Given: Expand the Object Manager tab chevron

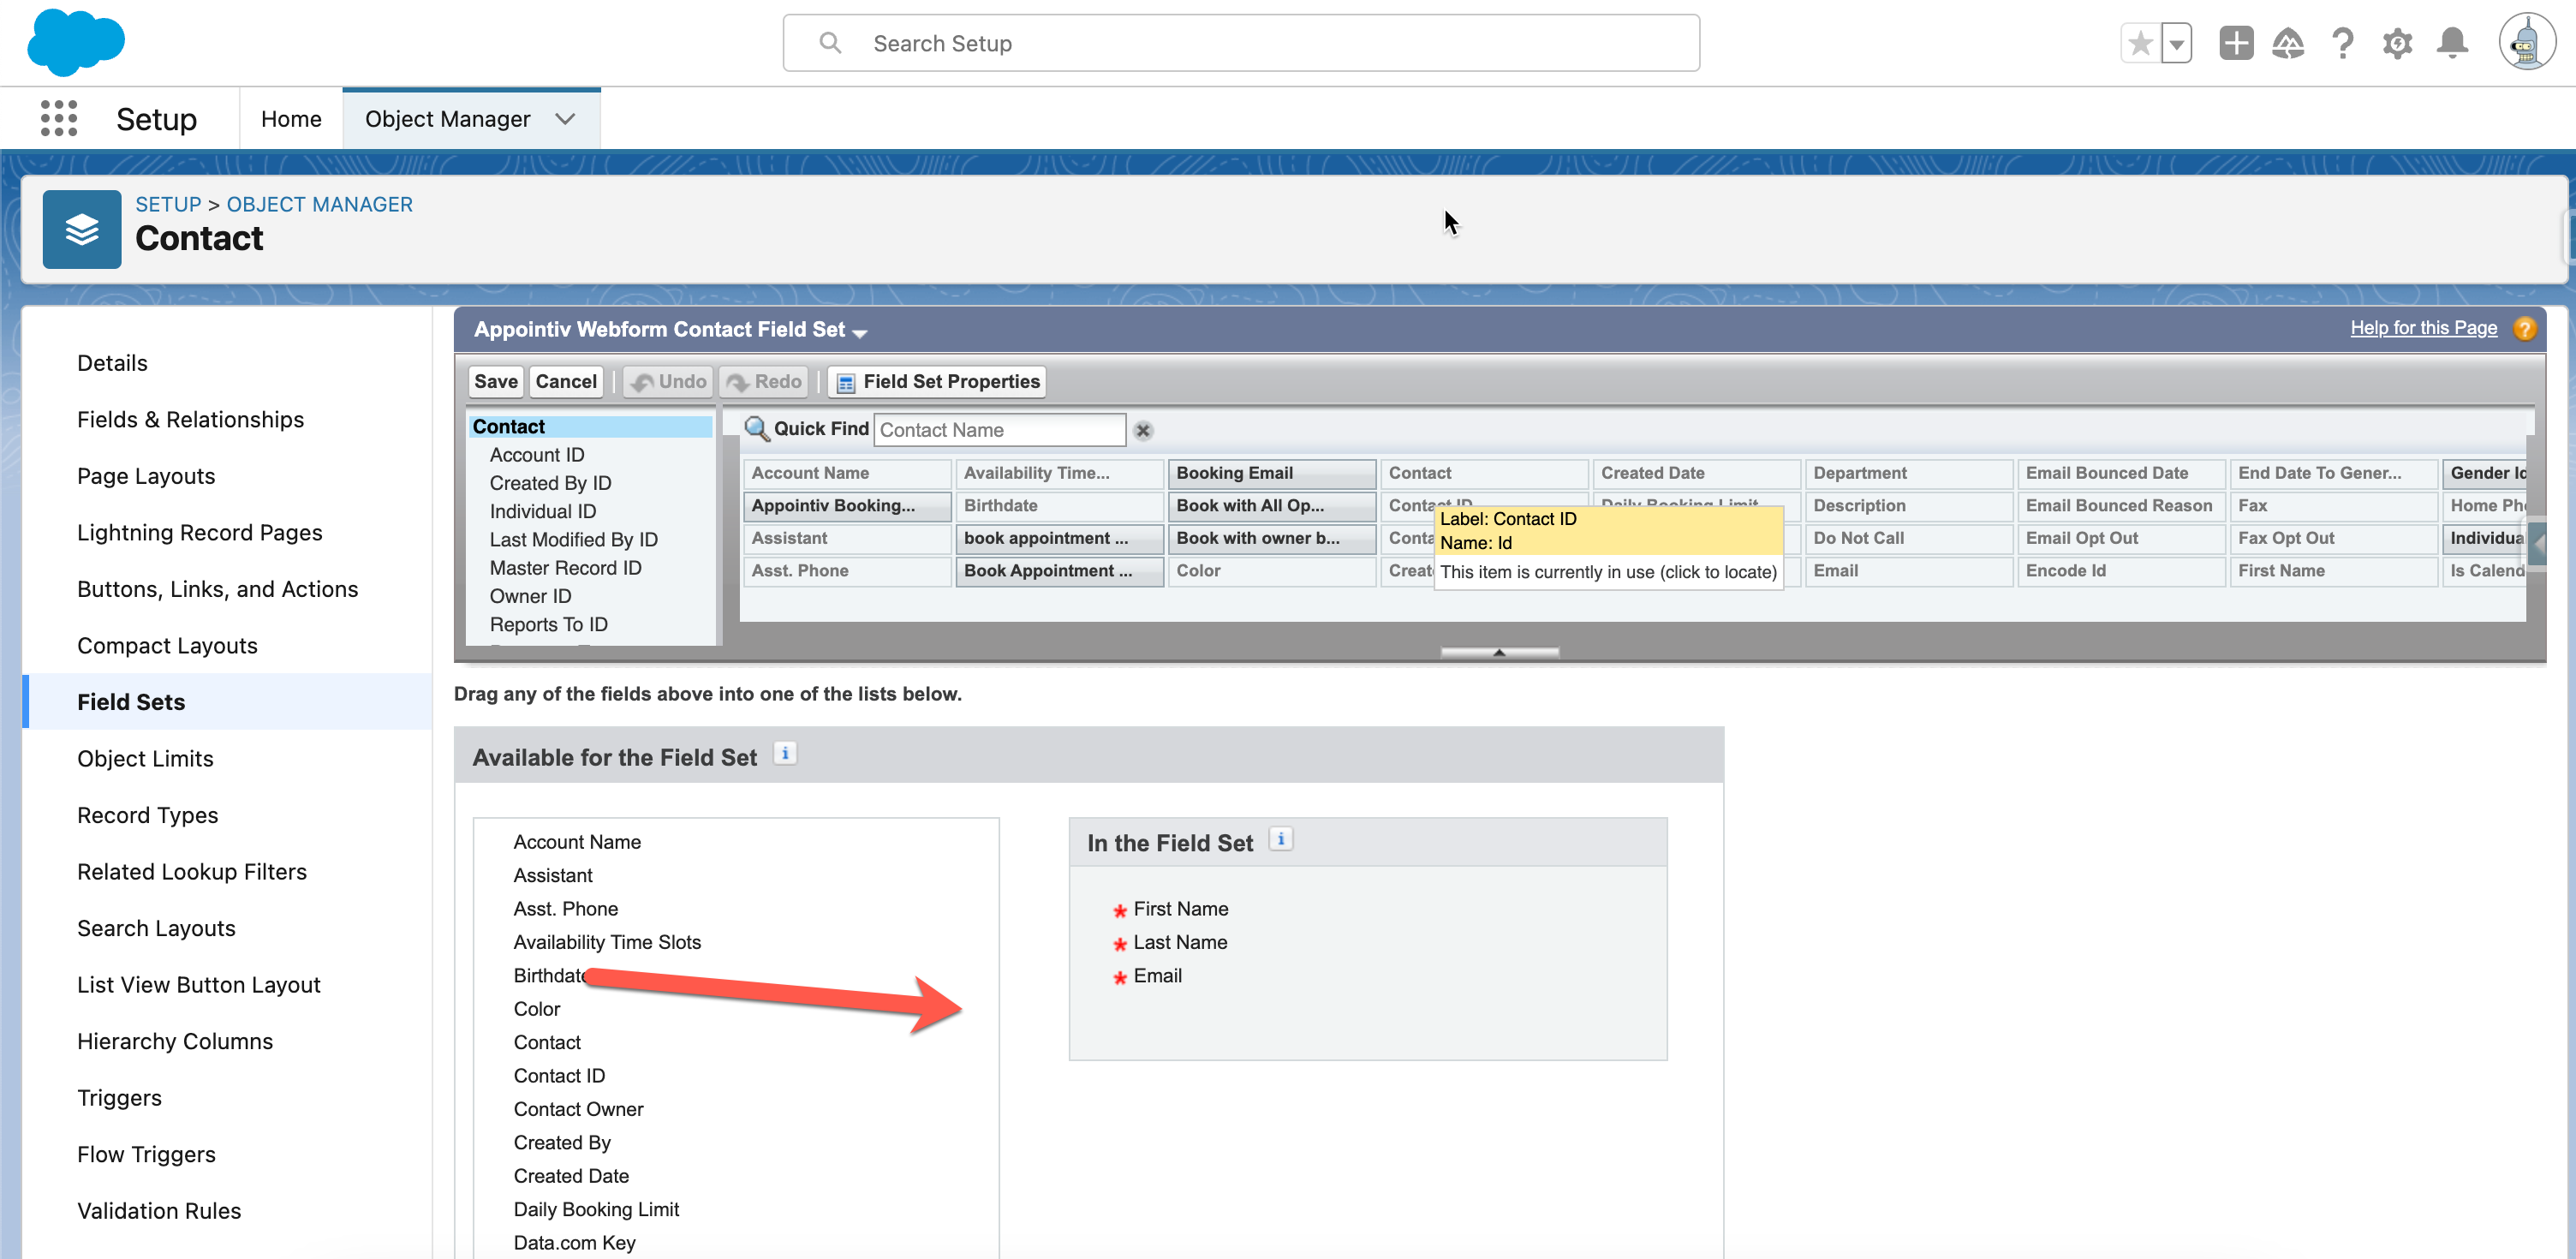Looking at the screenshot, I should 565,119.
